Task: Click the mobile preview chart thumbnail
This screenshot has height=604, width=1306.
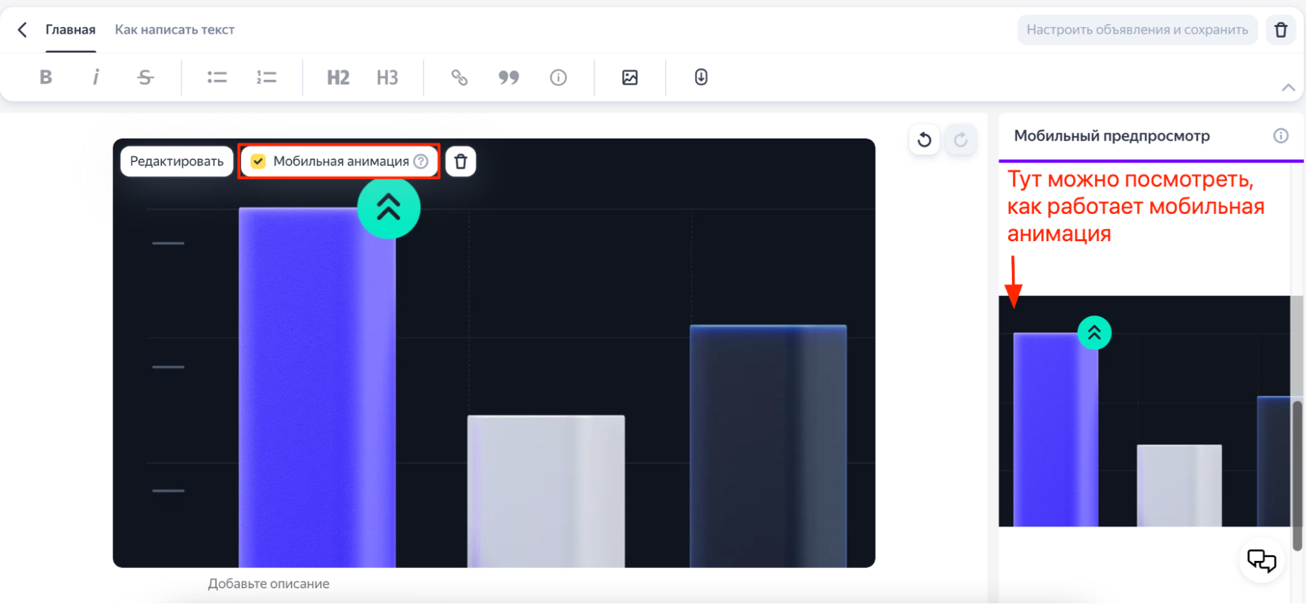Action: [1145, 411]
